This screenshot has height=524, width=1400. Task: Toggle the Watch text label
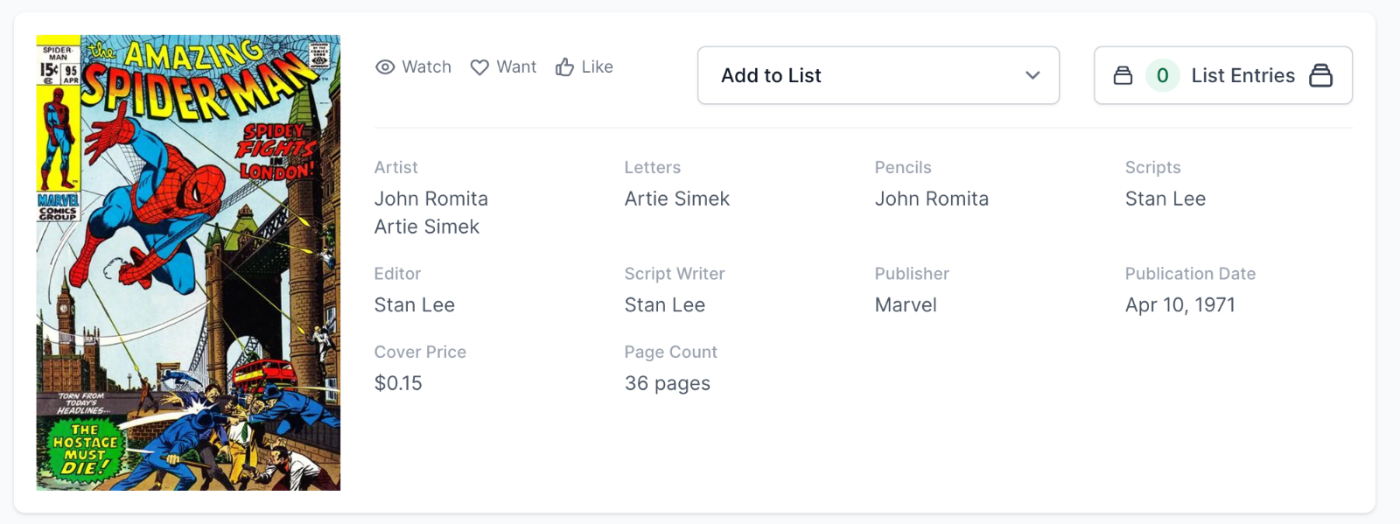tap(426, 67)
